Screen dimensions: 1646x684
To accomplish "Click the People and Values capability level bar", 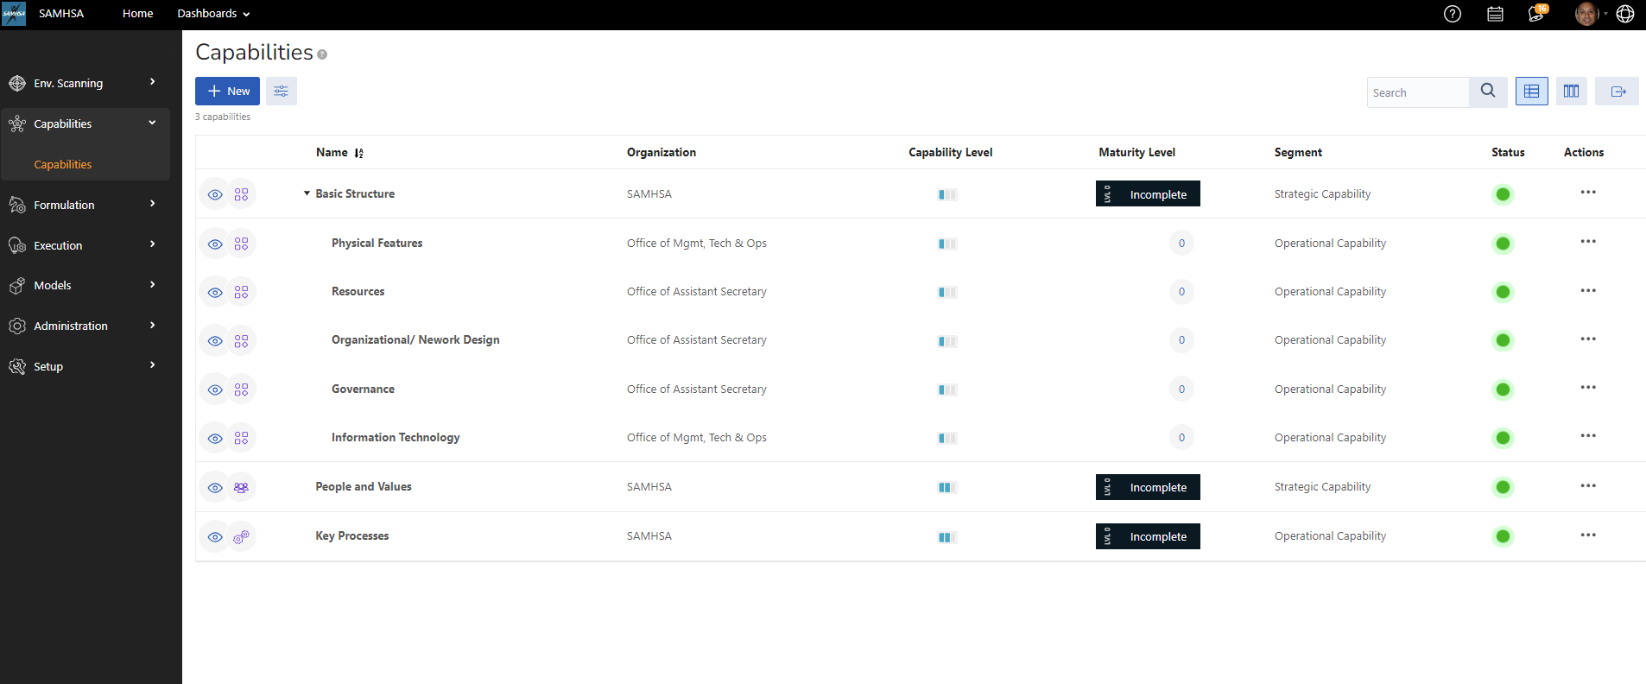I will (x=947, y=487).
